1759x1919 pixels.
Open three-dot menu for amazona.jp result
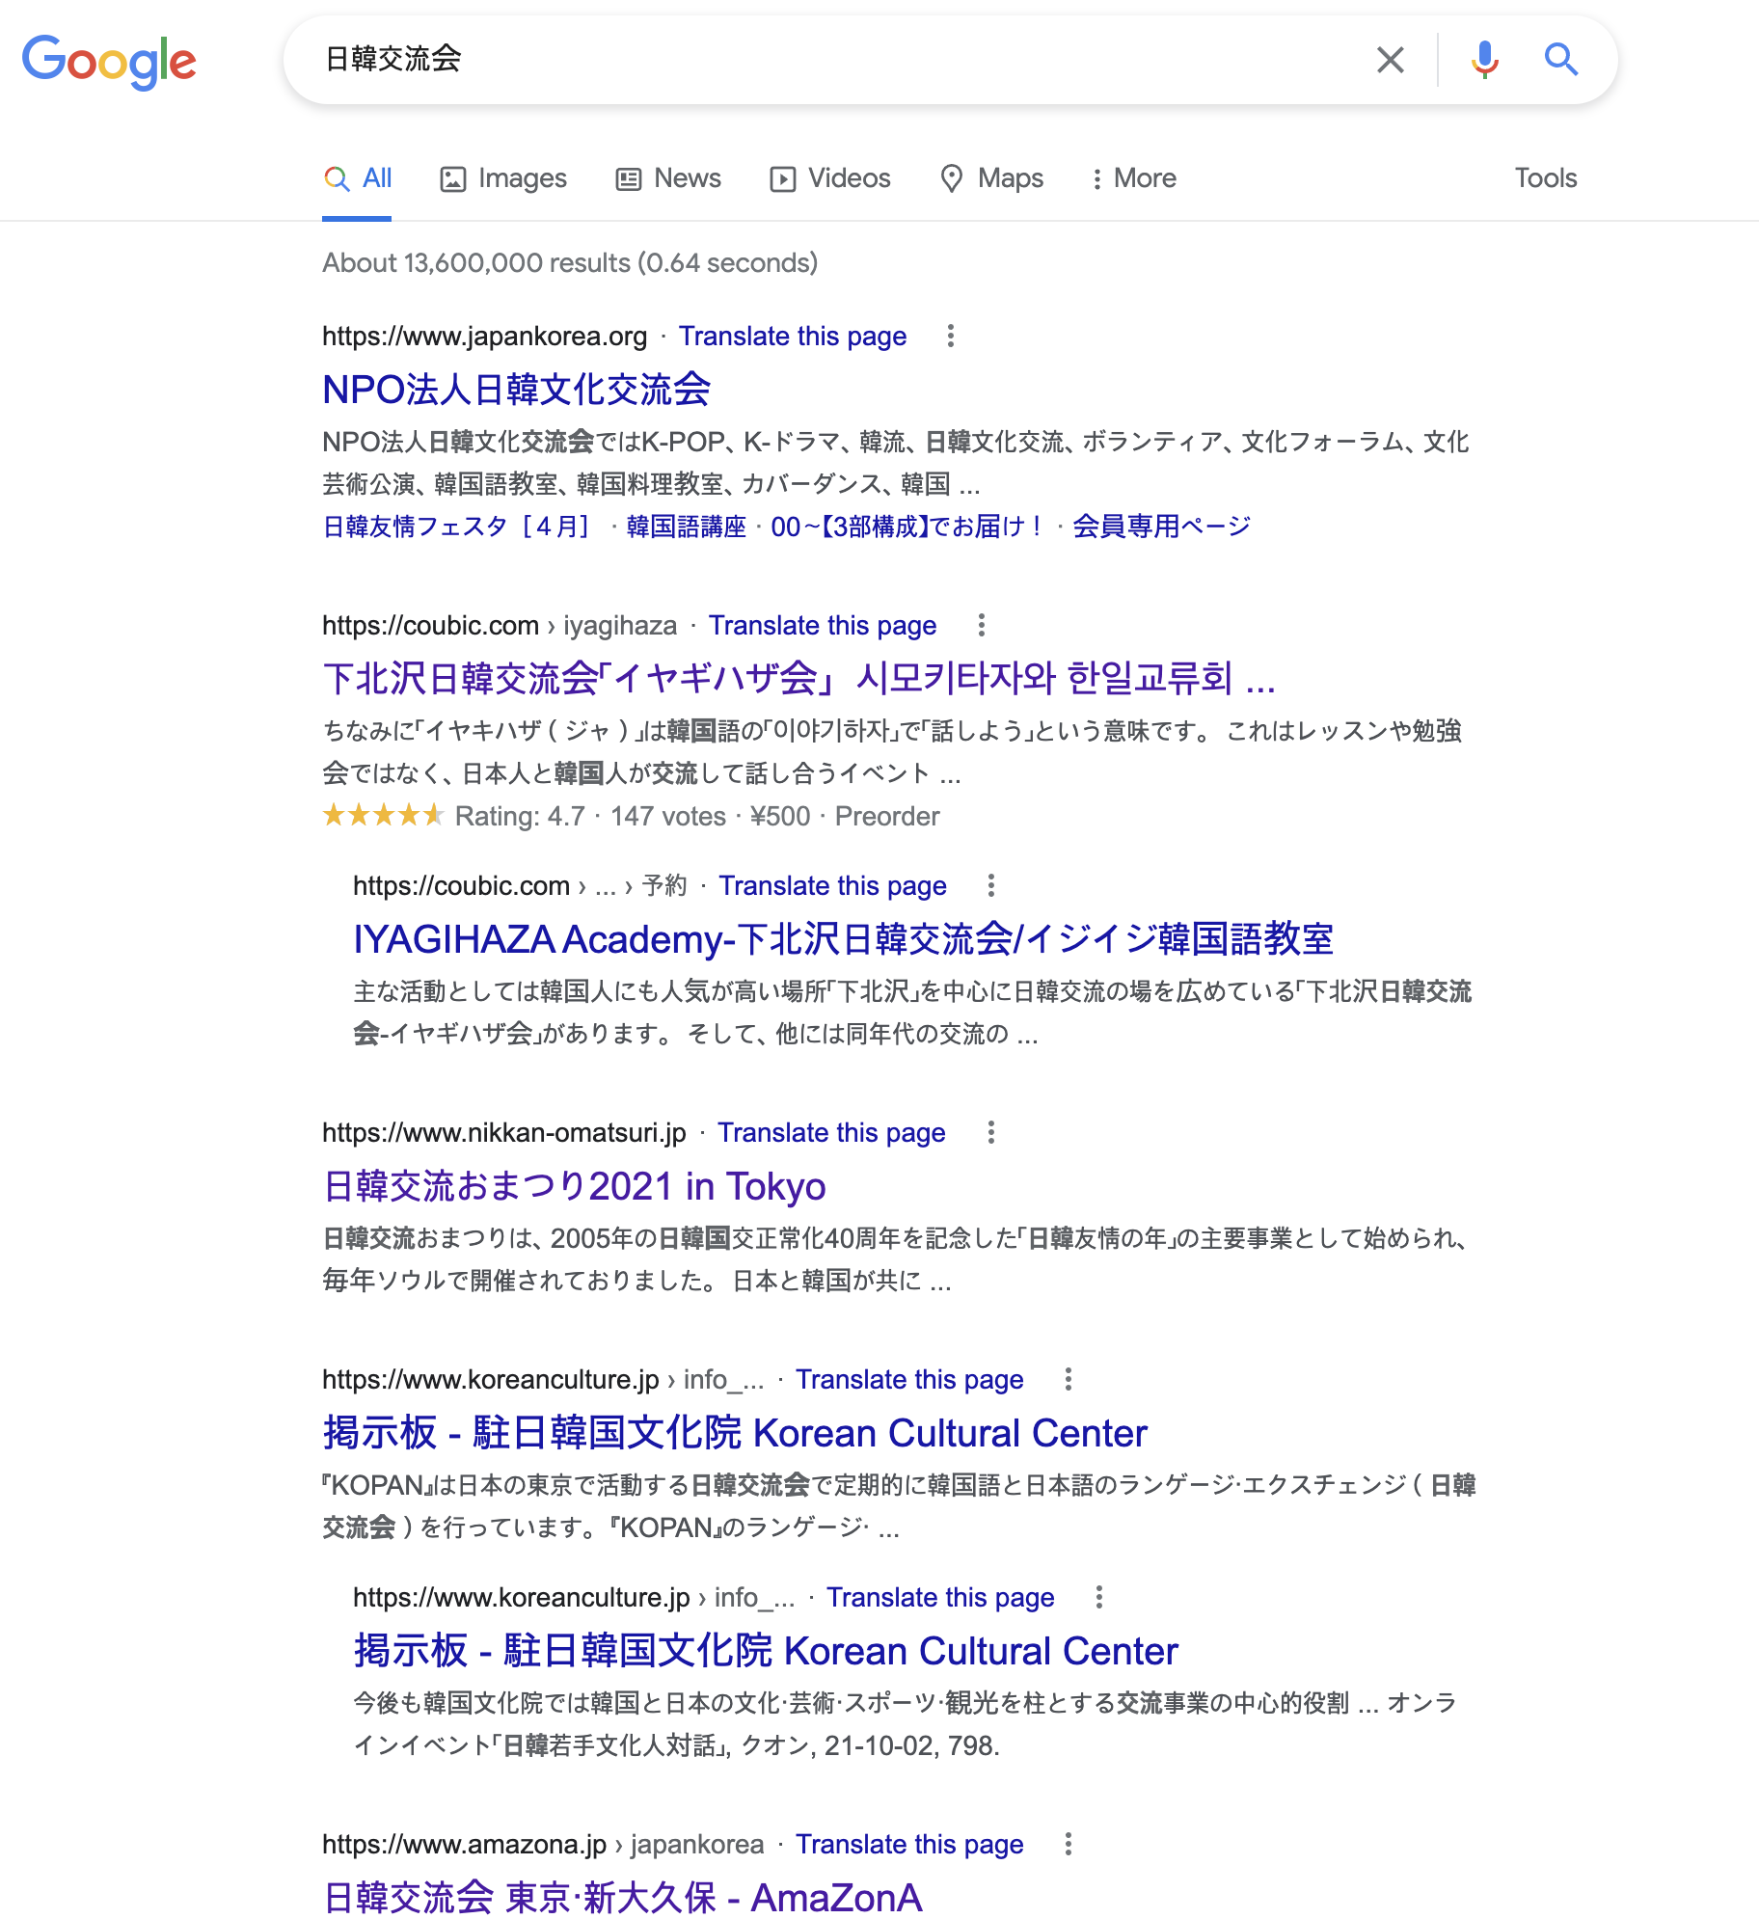click(x=1069, y=1844)
